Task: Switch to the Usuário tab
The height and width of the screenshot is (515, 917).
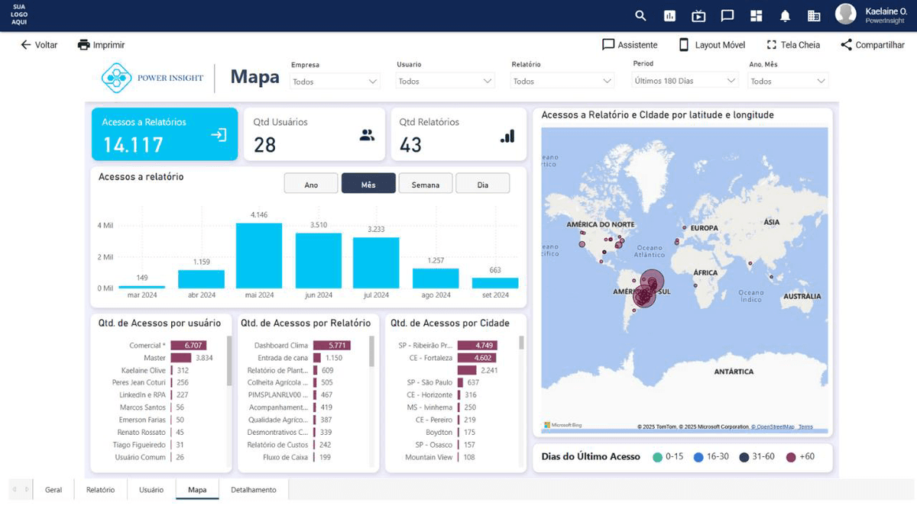Action: pos(151,490)
